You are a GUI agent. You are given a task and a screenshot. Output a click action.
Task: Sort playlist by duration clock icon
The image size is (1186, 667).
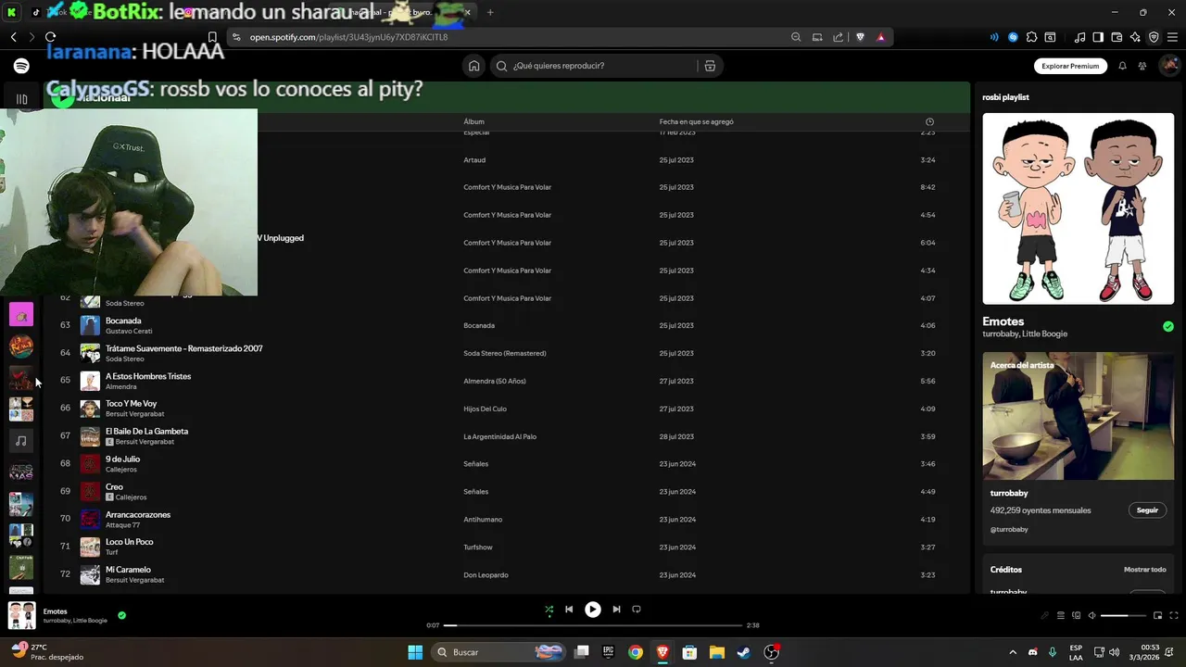click(929, 121)
